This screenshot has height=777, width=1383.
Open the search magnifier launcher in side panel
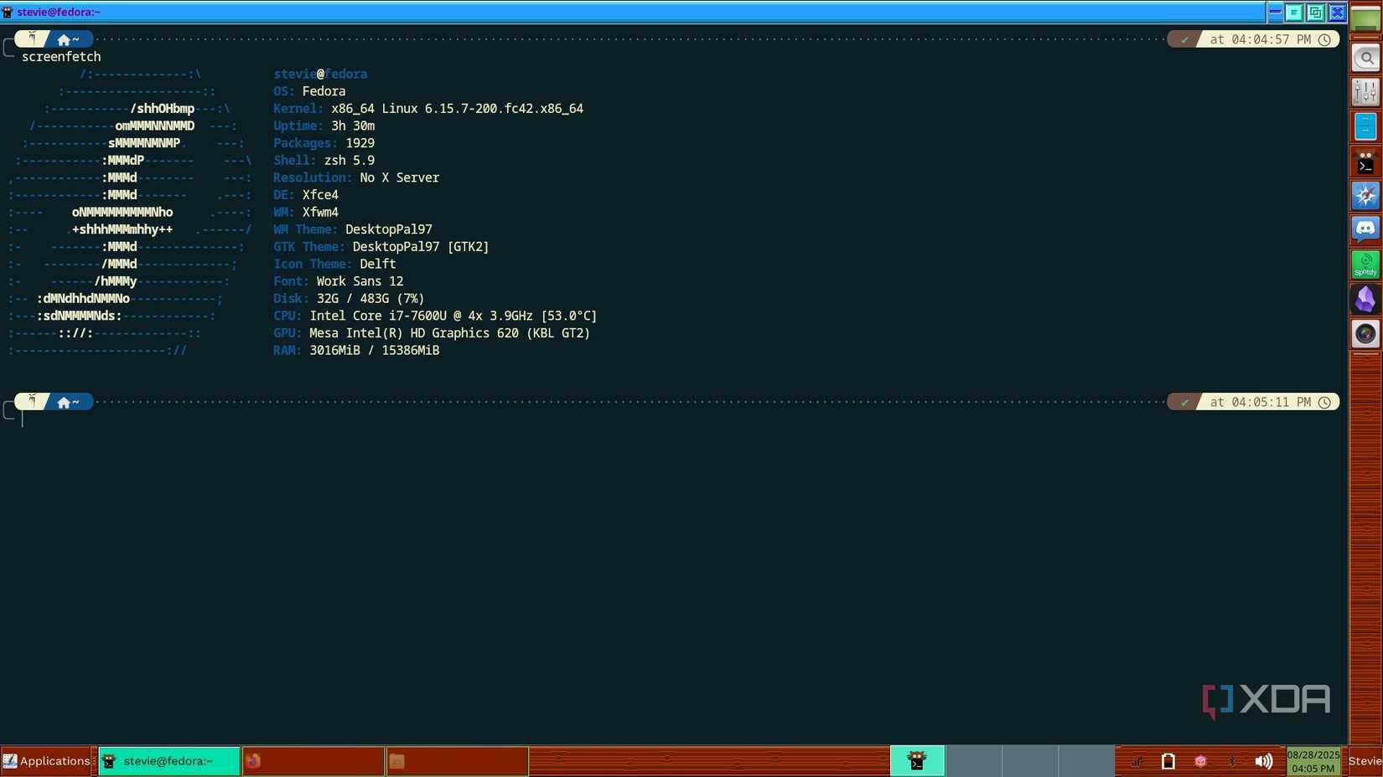(1365, 59)
